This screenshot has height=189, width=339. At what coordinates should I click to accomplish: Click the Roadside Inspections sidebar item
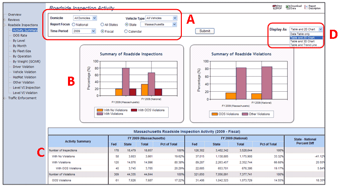23,25
